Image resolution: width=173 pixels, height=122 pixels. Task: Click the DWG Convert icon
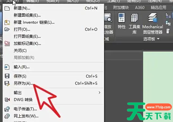coord(7,100)
